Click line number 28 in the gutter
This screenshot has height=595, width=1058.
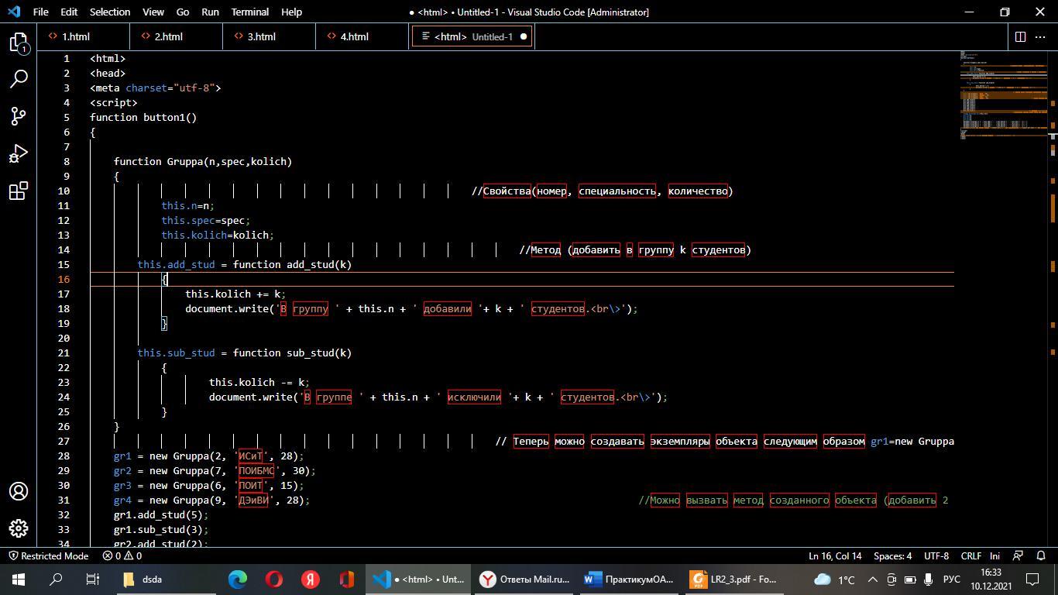click(64, 456)
